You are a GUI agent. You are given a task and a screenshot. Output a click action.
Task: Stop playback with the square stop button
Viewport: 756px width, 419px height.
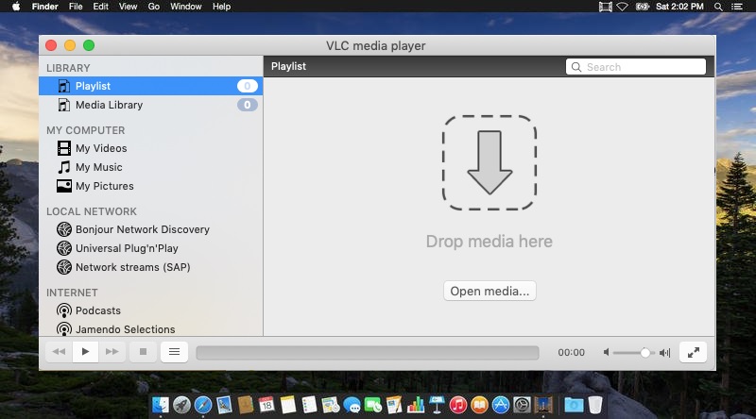pyautogui.click(x=144, y=352)
